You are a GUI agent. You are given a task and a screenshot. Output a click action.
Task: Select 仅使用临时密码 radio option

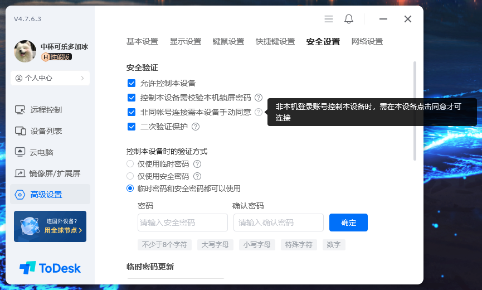pyautogui.click(x=130, y=164)
